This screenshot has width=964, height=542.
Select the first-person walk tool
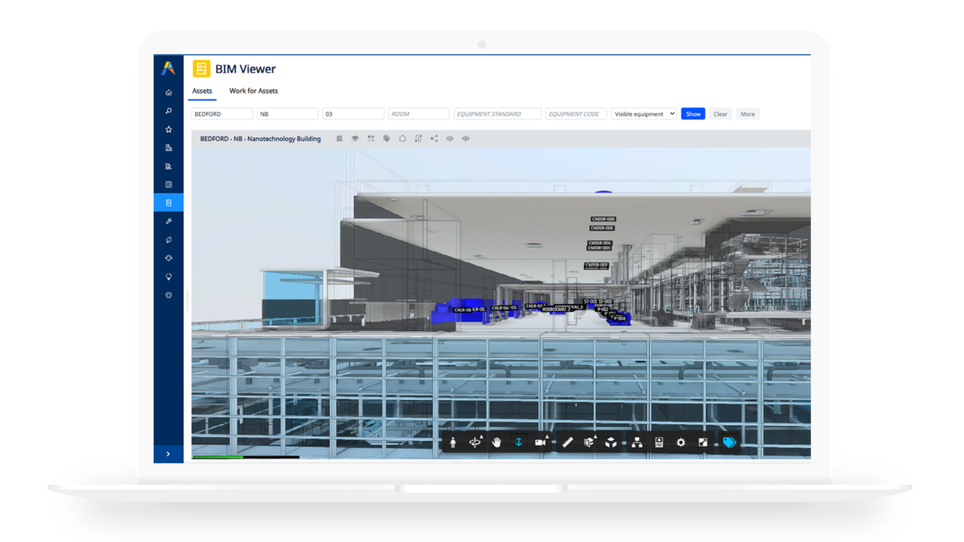[x=453, y=442]
